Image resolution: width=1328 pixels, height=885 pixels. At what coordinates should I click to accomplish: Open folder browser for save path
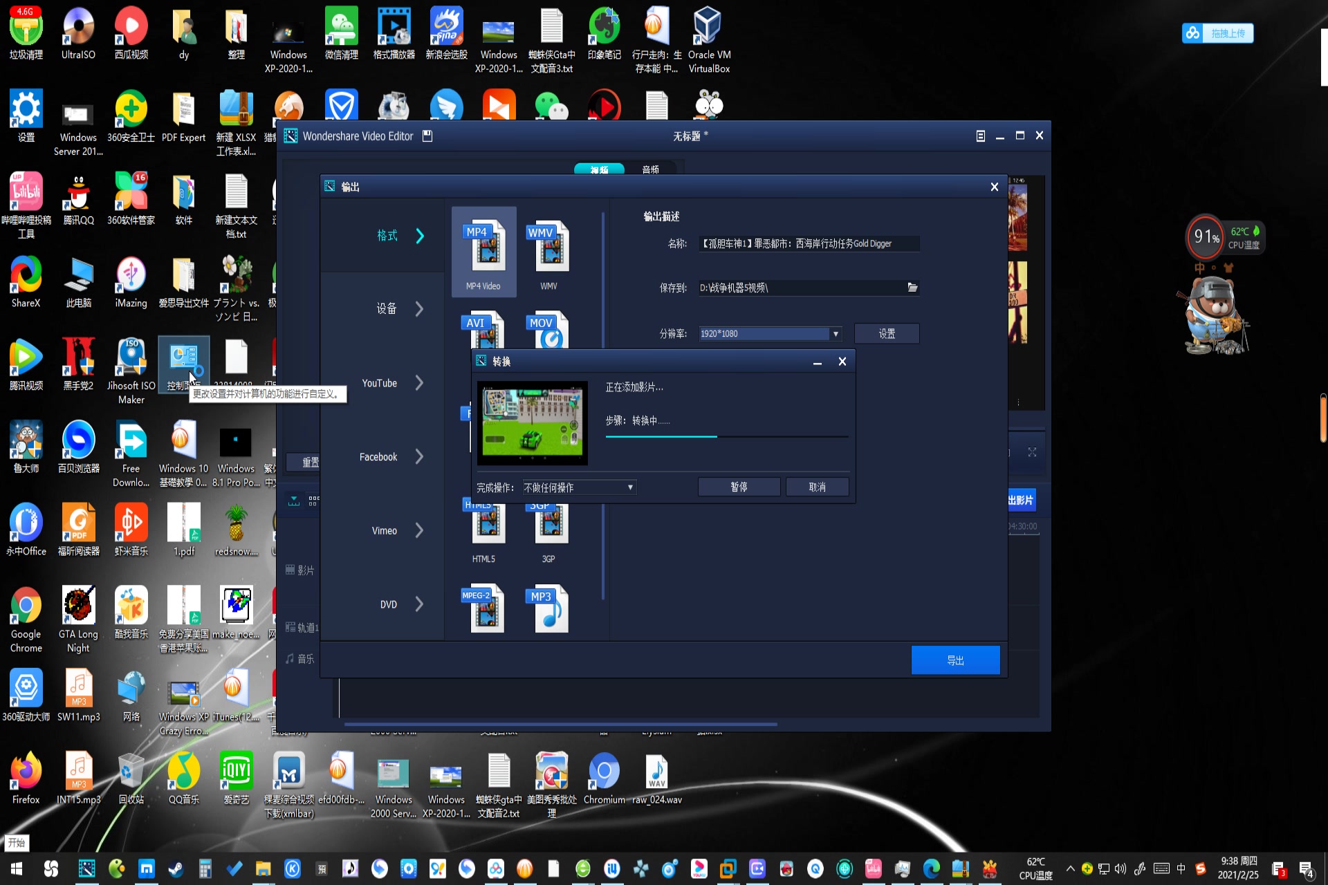coord(912,288)
